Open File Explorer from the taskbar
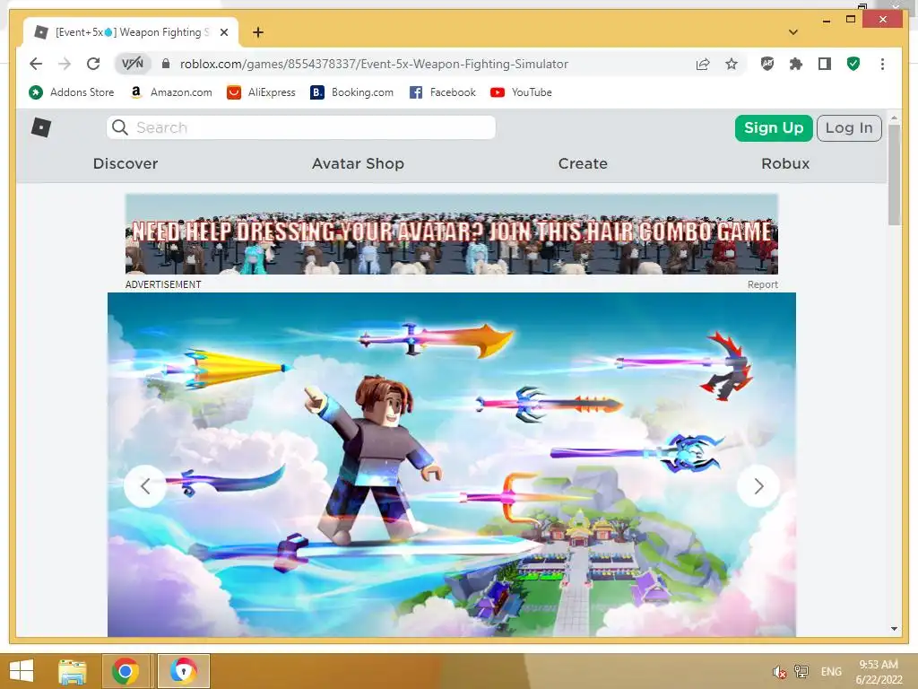The image size is (918, 689). point(73,671)
